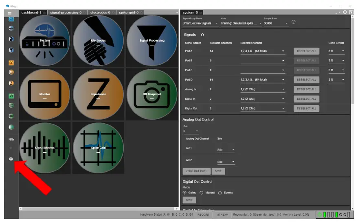Refresh the Signals list
This screenshot has width=360, height=223.
click(202, 35)
